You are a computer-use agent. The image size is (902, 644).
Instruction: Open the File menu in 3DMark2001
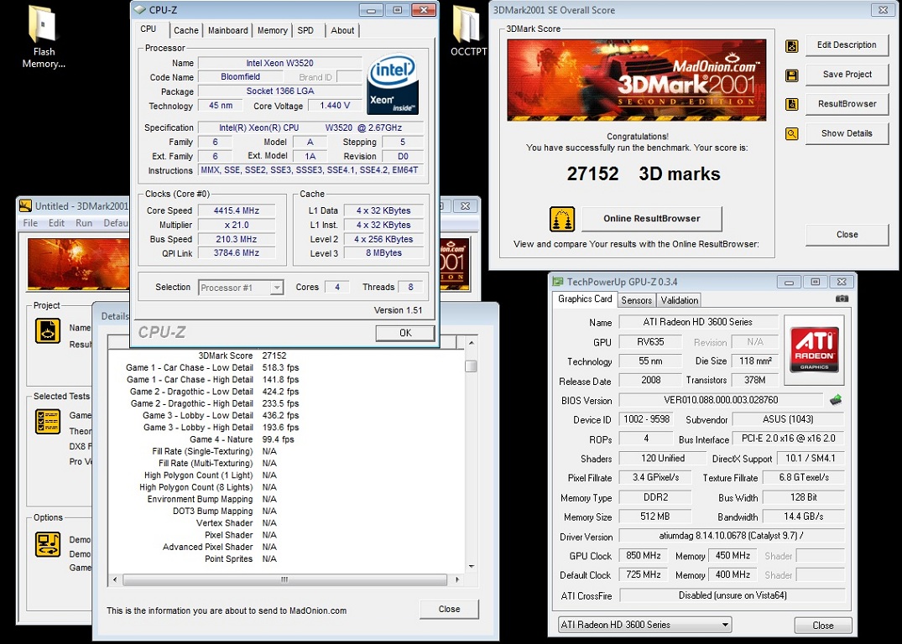[x=30, y=223]
